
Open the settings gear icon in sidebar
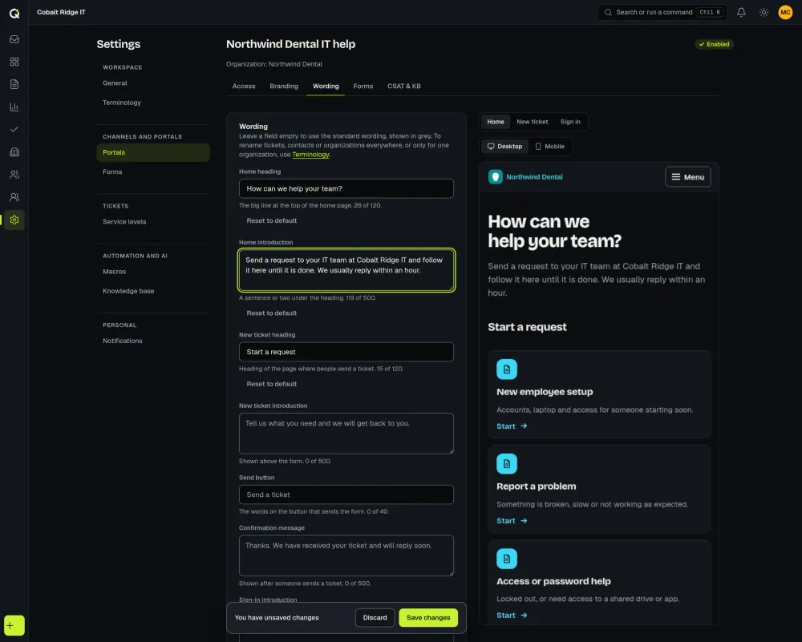pos(14,220)
